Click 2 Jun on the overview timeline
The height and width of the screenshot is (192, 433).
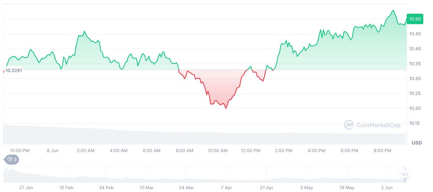[x=387, y=188]
